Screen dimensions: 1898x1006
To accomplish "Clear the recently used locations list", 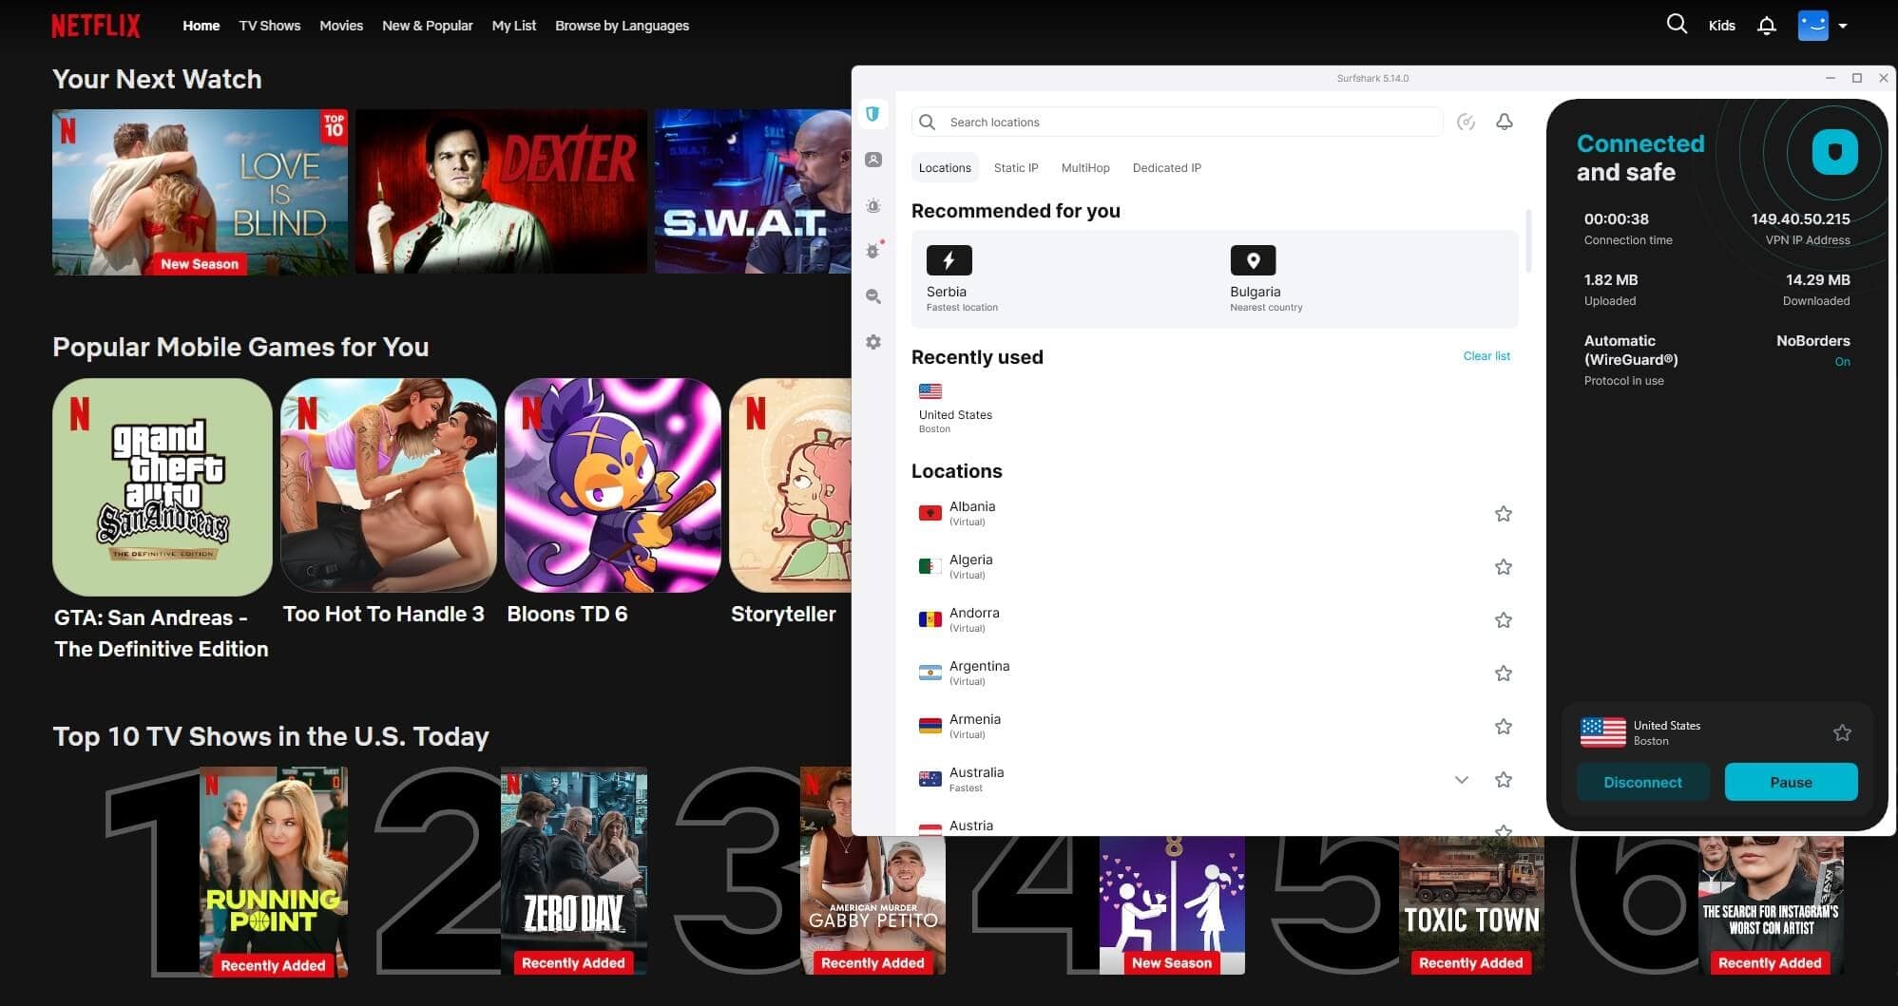I will 1486,355.
